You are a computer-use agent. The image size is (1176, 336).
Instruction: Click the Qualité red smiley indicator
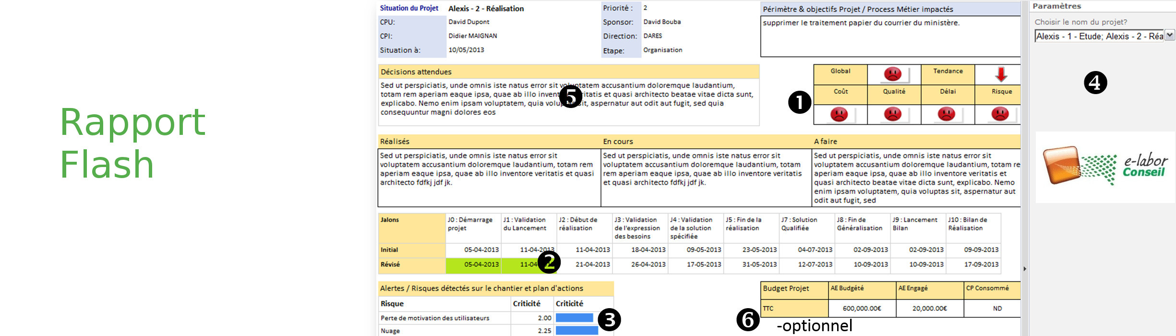893,114
